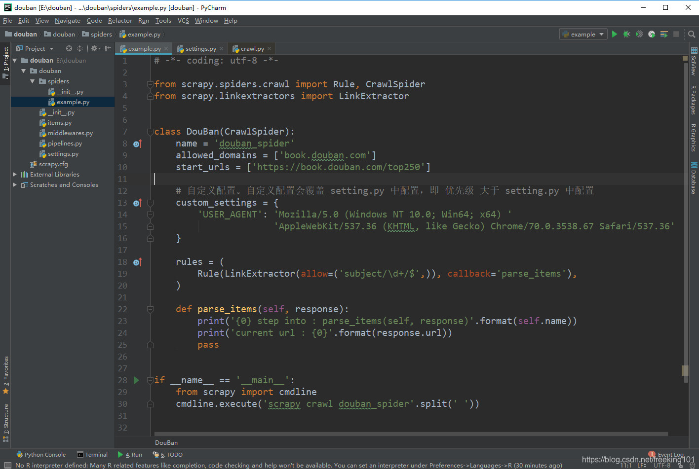Screen dimensions: 699x469
Task: Click Scroll from Source target icon
Action: point(69,48)
